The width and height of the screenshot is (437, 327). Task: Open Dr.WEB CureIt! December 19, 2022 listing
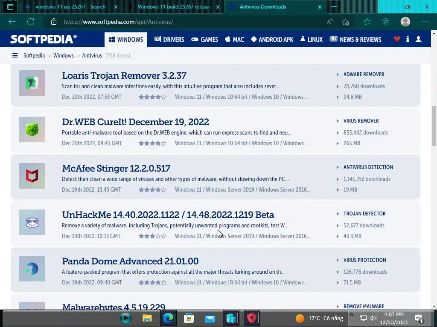135,122
